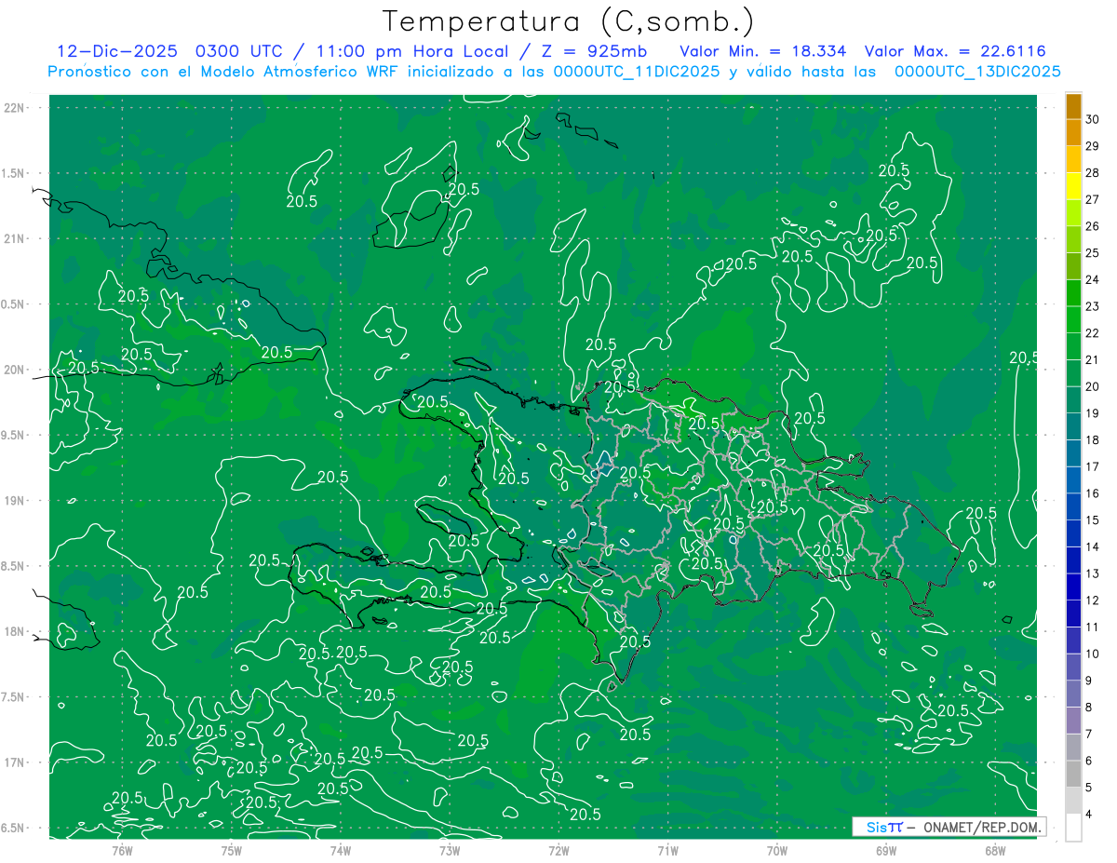Click the legend value '11'
The height and width of the screenshot is (863, 1117).
tap(1093, 627)
